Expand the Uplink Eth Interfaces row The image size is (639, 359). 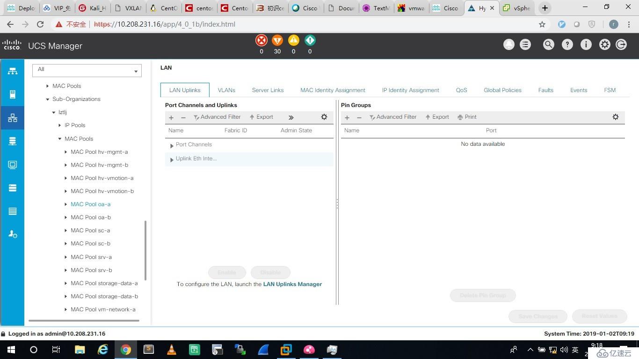click(172, 160)
